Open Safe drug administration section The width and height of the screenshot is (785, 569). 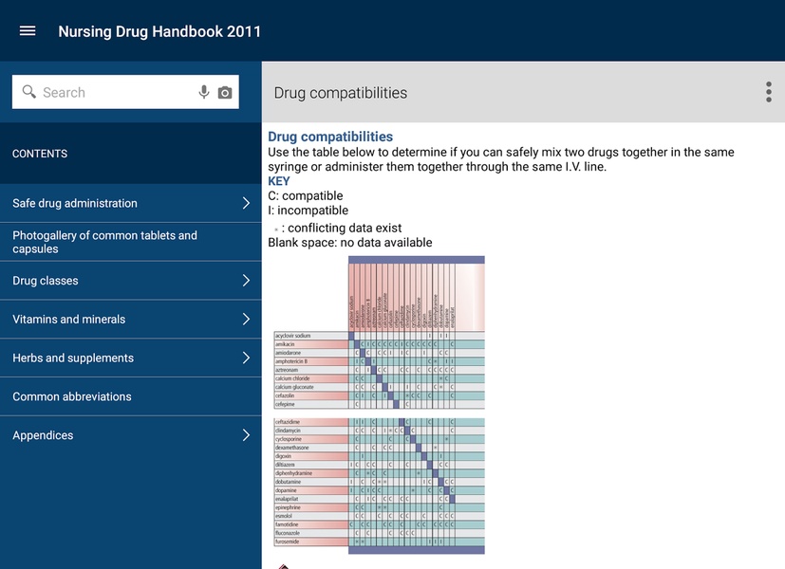coord(131,203)
